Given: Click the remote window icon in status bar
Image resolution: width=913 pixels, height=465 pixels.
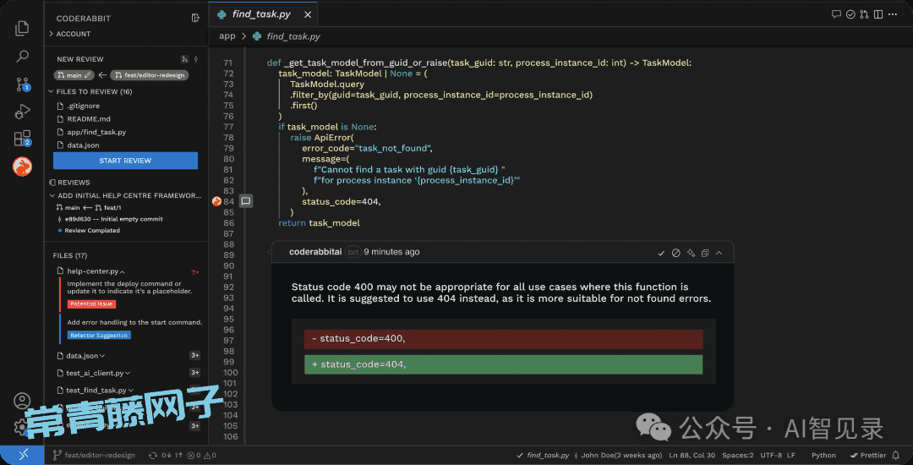Looking at the screenshot, I should click(22, 455).
